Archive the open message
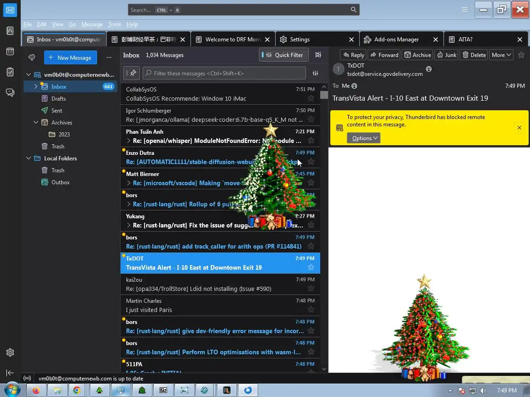 [418, 55]
